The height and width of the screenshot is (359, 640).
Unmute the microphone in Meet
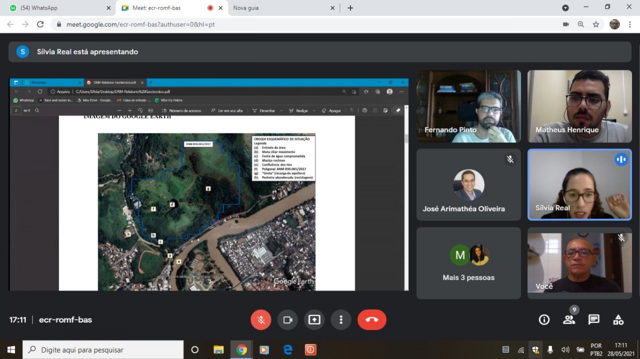(261, 320)
